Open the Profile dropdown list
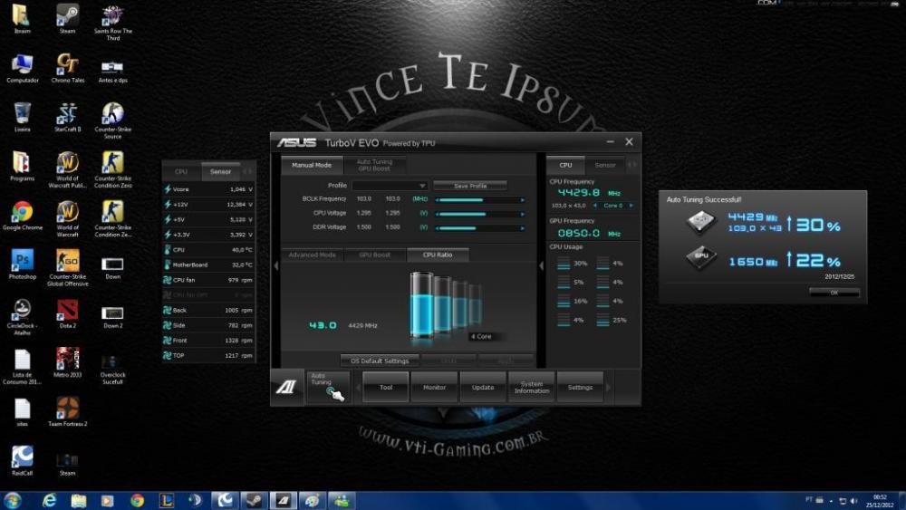 pyautogui.click(x=422, y=186)
